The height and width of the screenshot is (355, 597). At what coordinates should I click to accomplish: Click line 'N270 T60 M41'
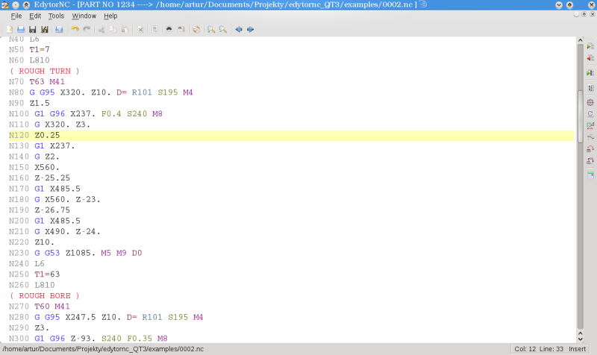point(40,307)
